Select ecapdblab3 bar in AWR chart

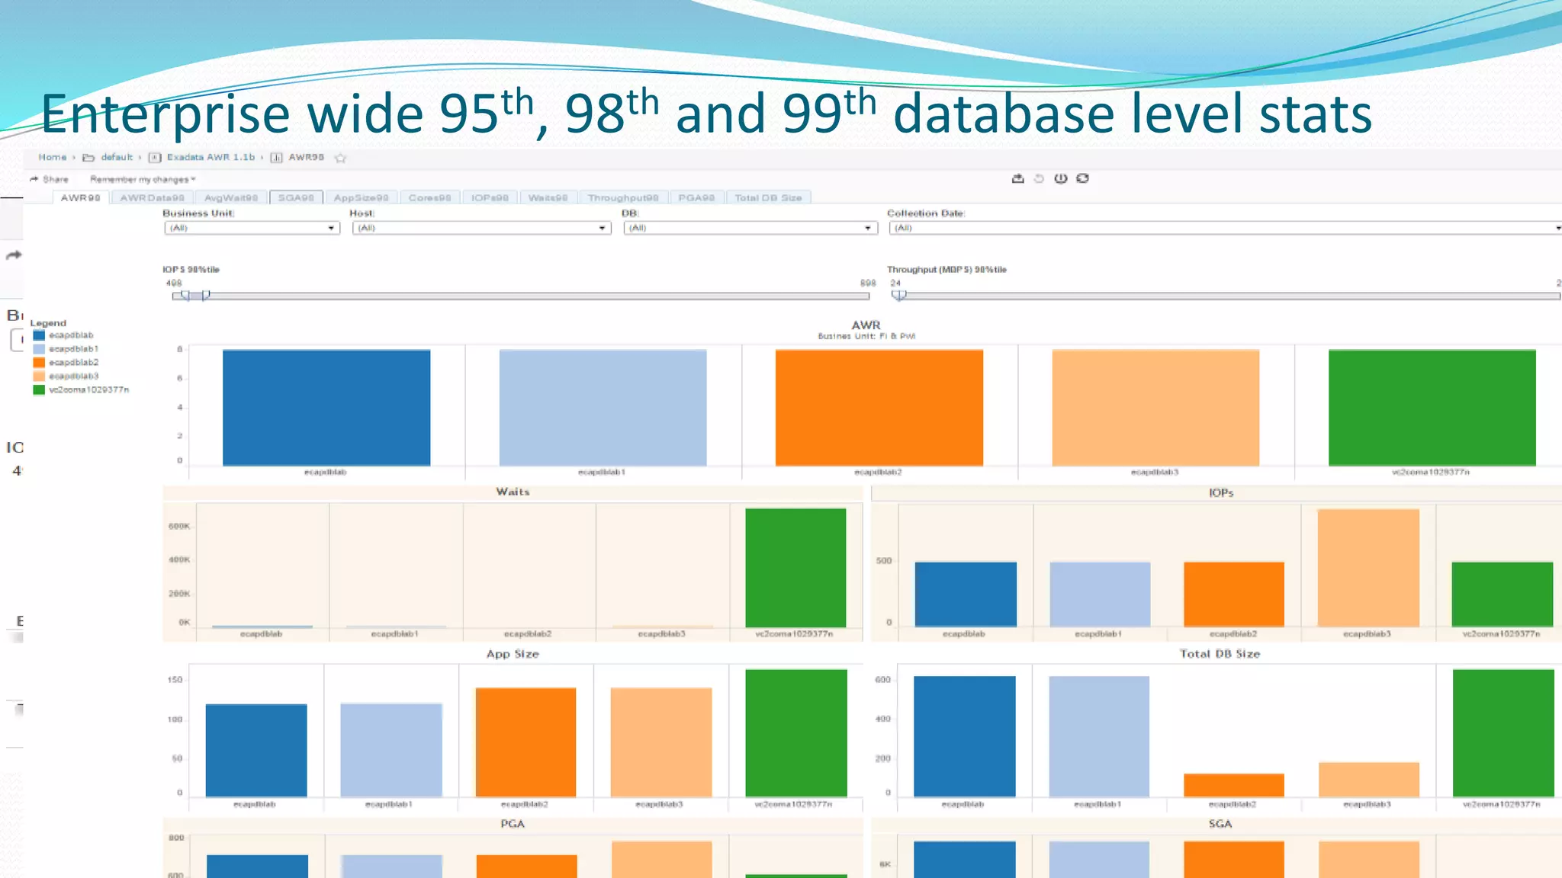pyautogui.click(x=1155, y=408)
